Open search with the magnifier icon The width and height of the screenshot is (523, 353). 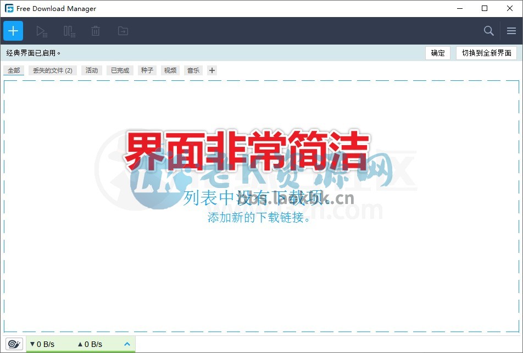[488, 31]
